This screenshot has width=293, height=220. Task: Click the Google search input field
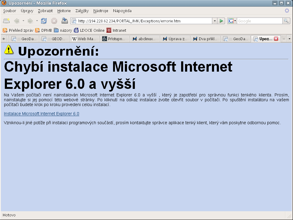259,21
